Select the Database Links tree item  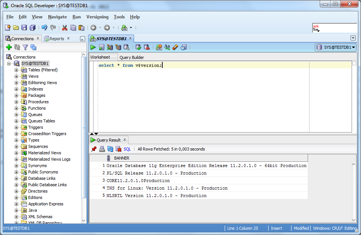(42, 178)
